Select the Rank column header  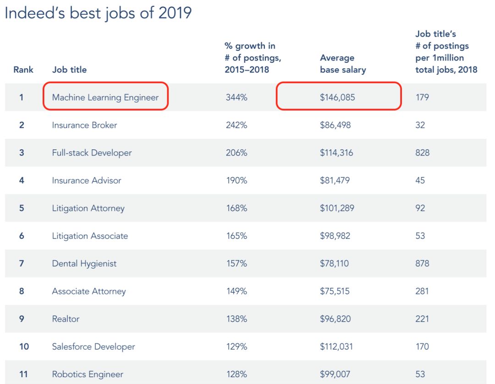click(x=23, y=70)
